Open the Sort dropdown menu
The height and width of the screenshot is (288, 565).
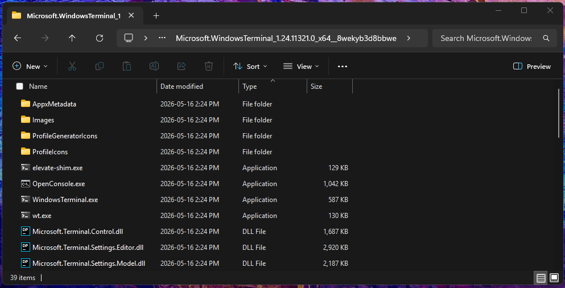(250, 67)
